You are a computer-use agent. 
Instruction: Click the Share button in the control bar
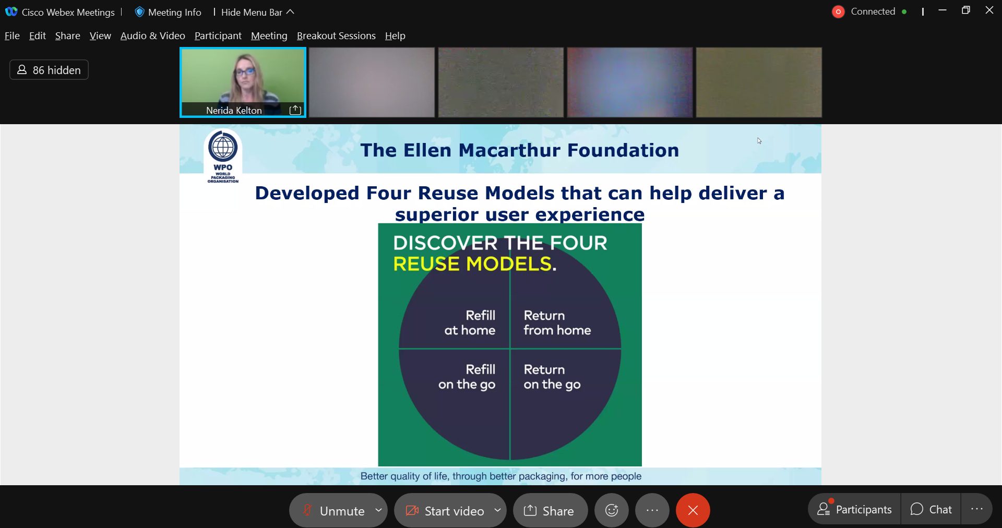point(550,510)
